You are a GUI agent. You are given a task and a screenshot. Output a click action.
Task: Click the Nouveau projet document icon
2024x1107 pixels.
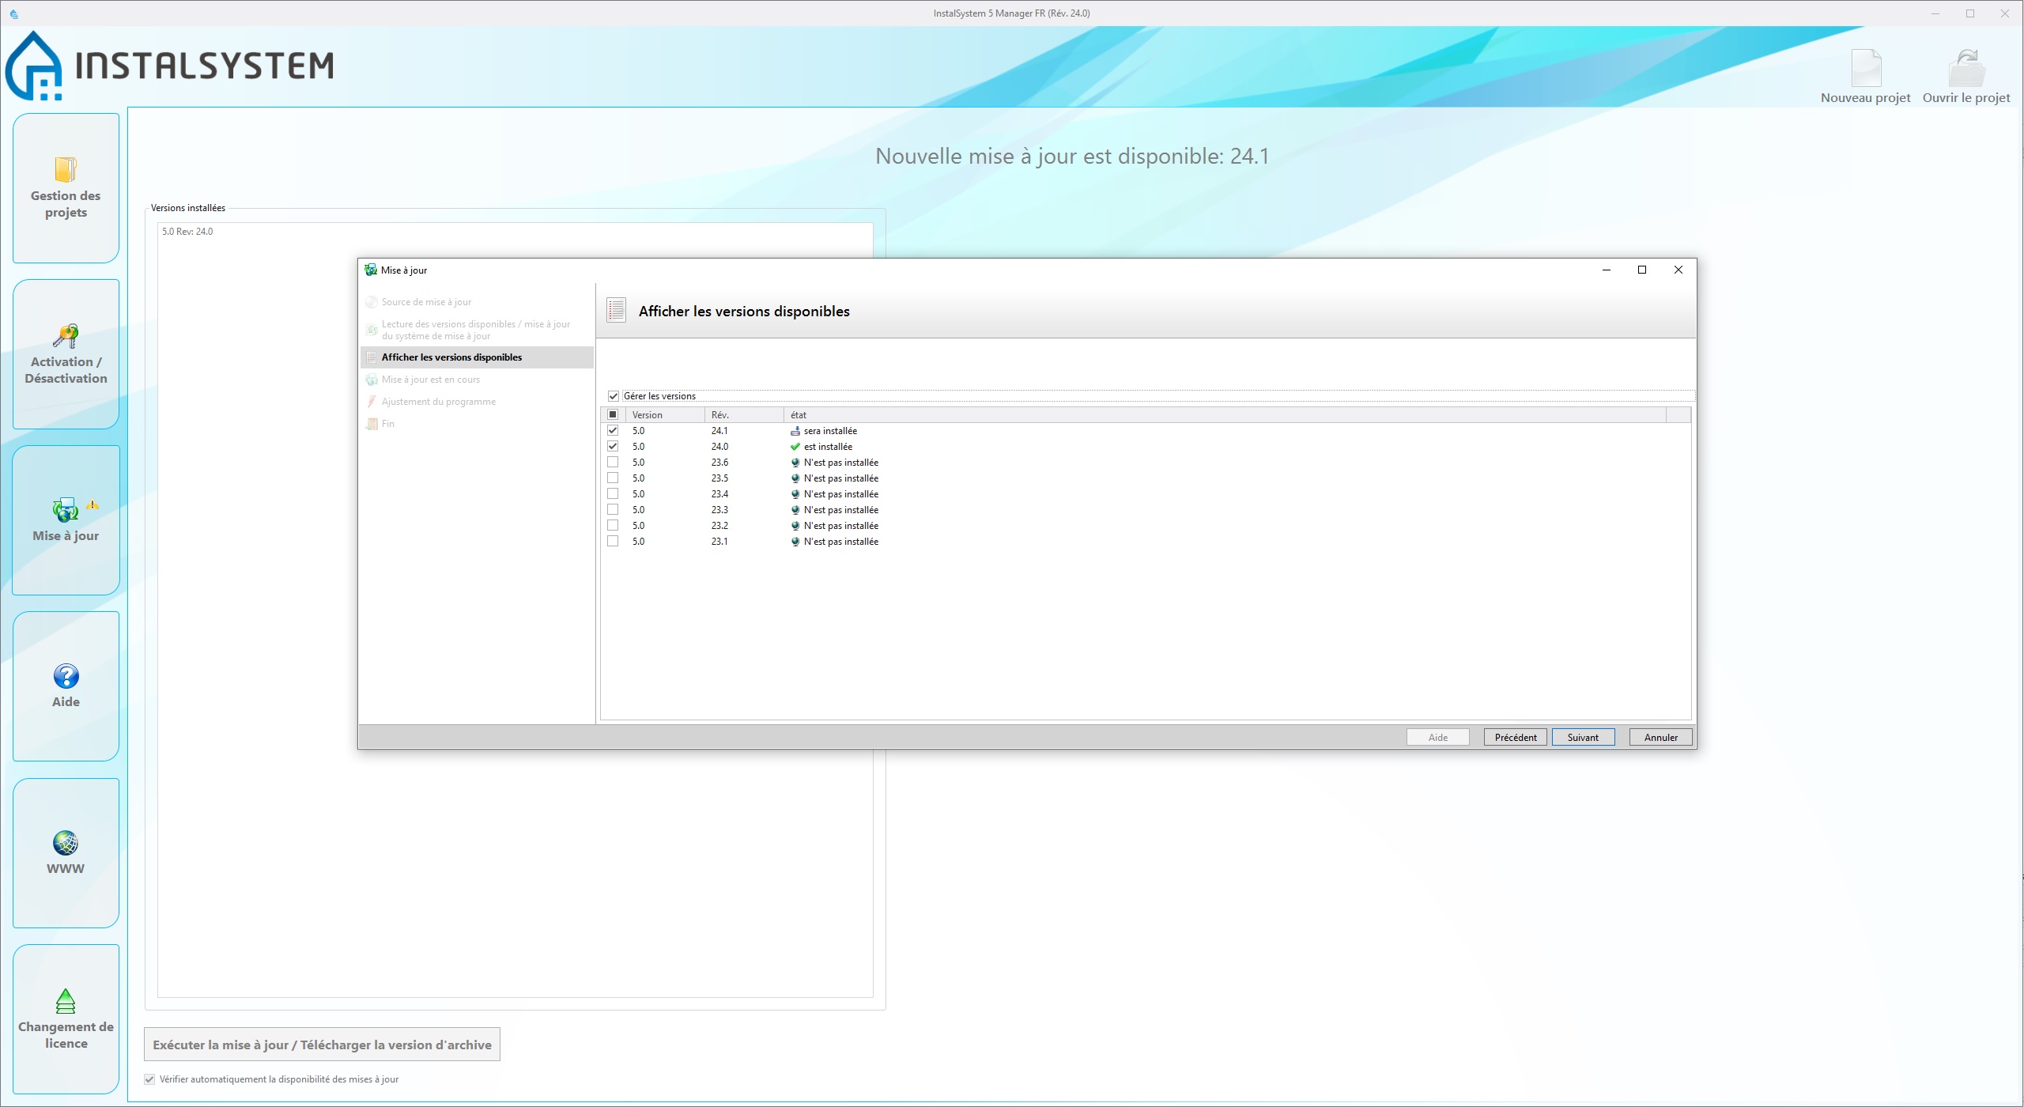pos(1866,69)
